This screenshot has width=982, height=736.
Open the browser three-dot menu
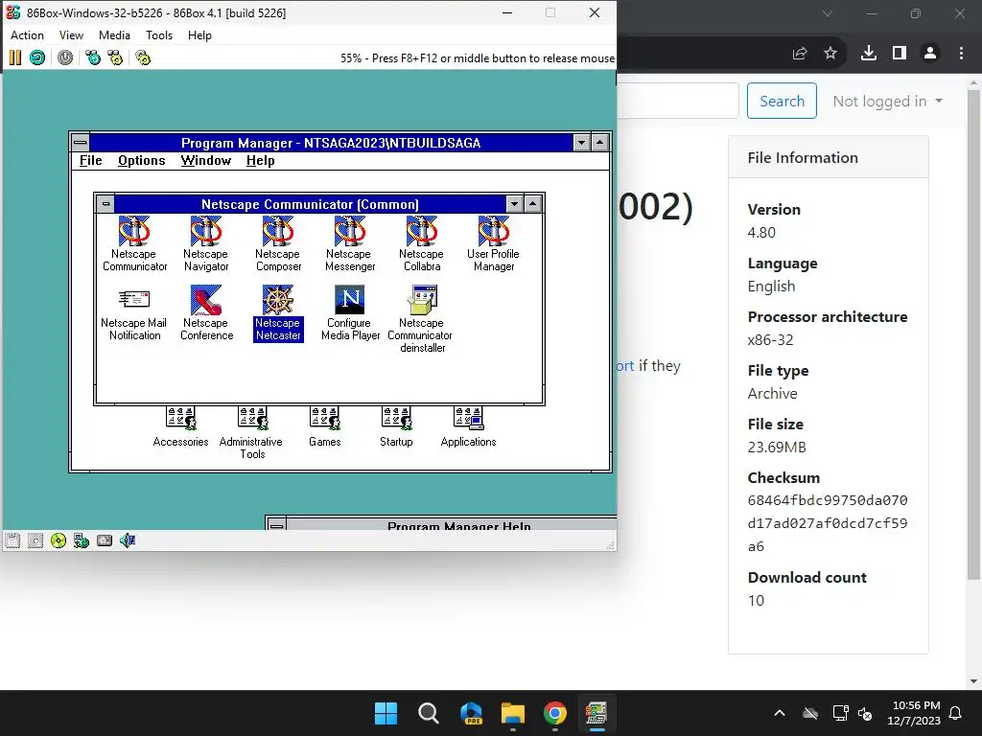(961, 54)
